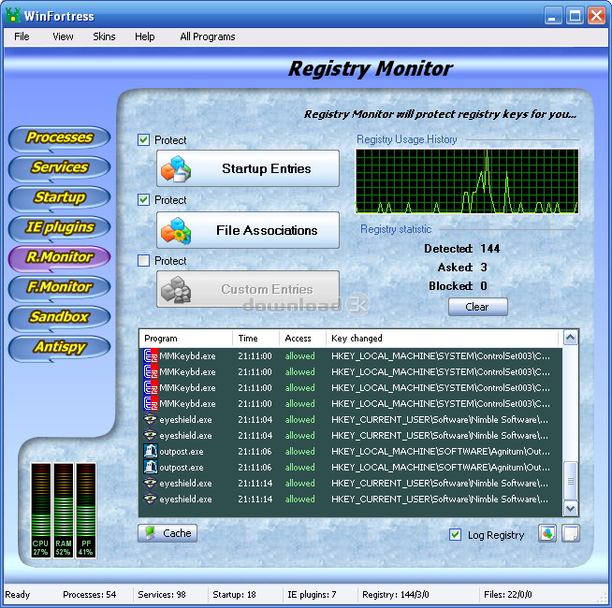Click outpost.exe icon in first 21:11:06 row

click(151, 451)
